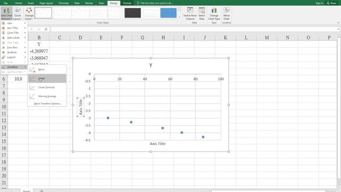
Task: Choose None trendline option
Action: pyautogui.click(x=47, y=69)
